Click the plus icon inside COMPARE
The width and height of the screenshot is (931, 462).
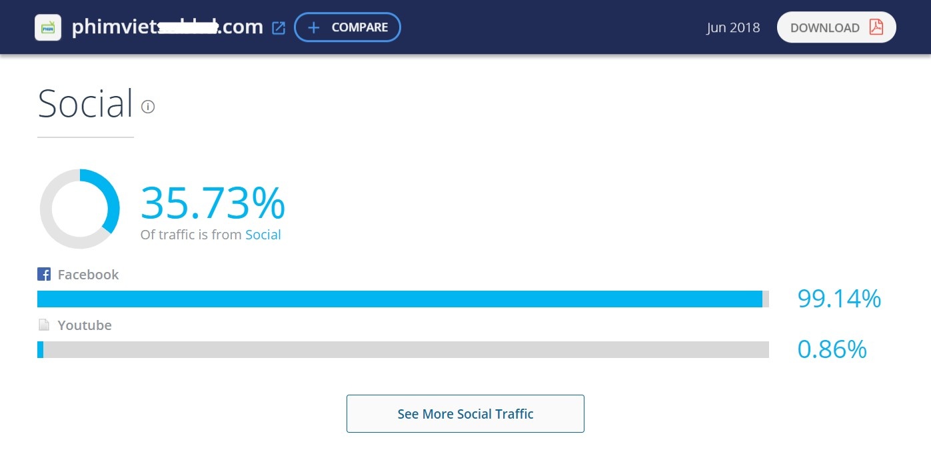click(x=313, y=27)
